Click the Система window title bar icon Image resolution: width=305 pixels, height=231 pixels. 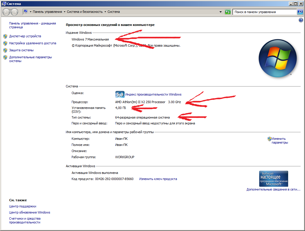[x=4, y=3]
